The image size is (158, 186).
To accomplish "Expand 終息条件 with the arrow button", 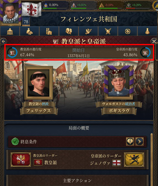I will pos(139,142).
